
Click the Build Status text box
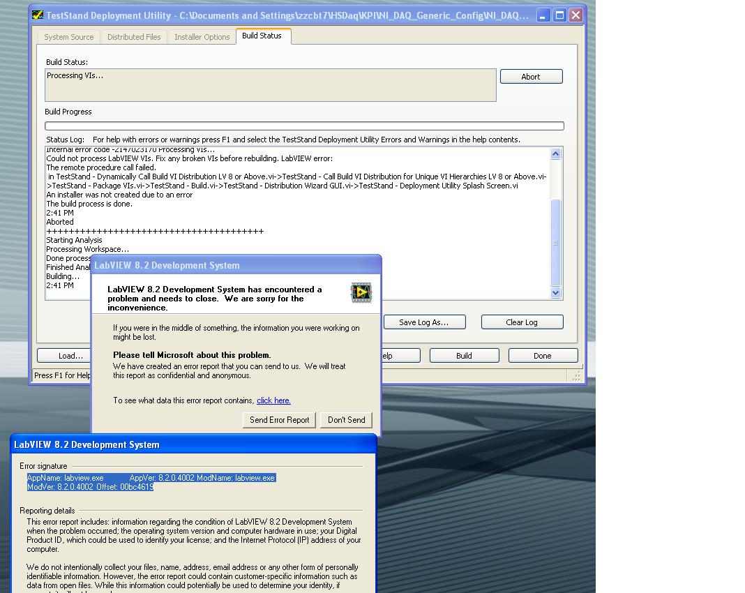pyautogui.click(x=271, y=85)
